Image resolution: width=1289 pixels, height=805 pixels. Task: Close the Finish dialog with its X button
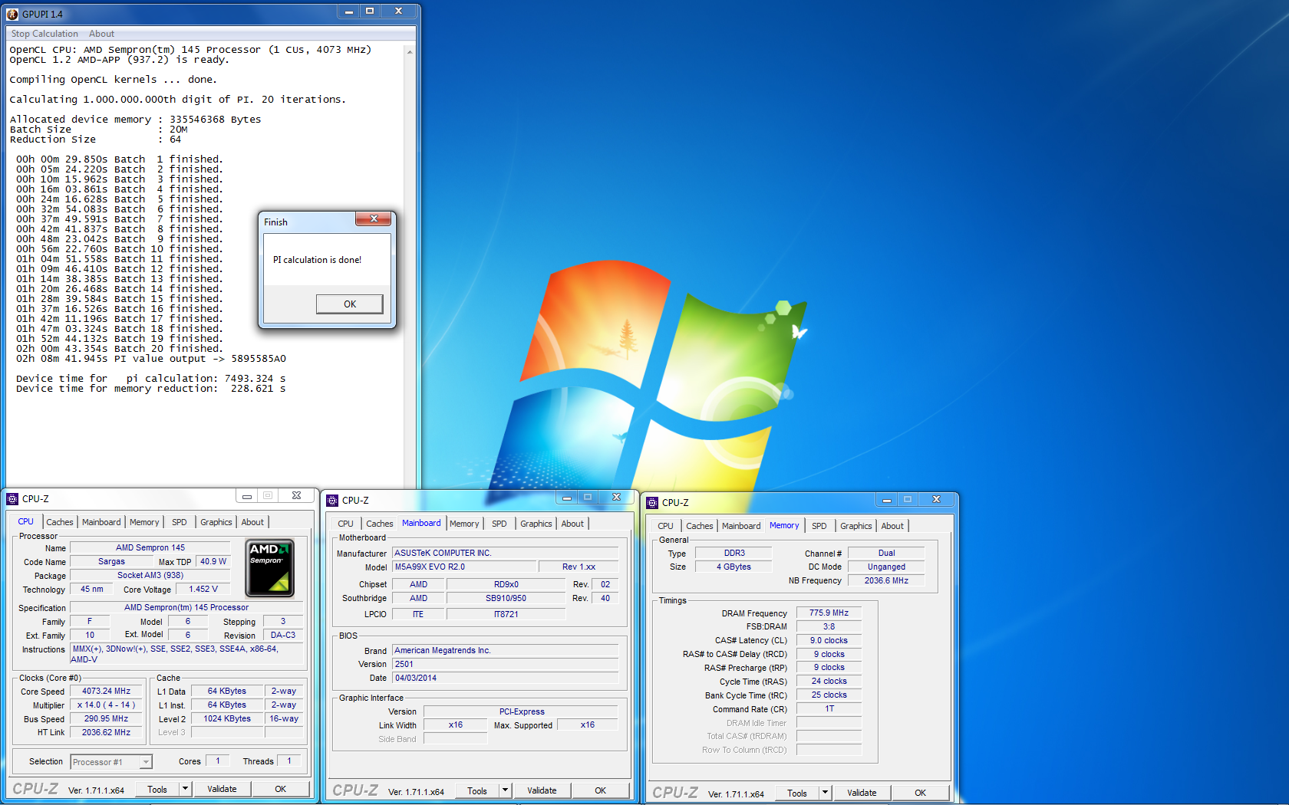click(374, 219)
